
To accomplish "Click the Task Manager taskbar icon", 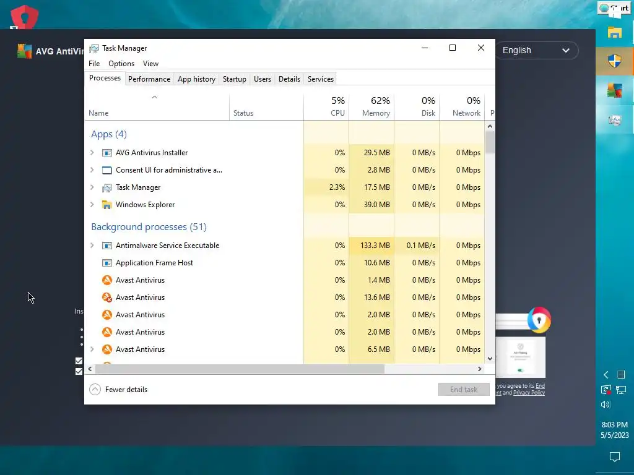I will pos(615,119).
